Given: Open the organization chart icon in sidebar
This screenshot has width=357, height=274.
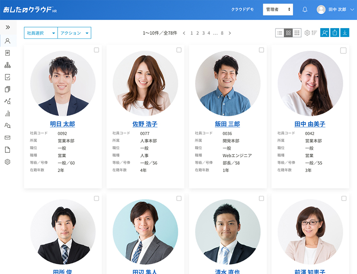Looking at the screenshot, I should point(8,65).
